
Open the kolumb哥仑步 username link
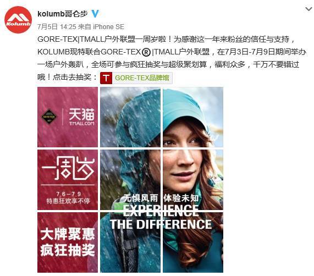(x=63, y=14)
